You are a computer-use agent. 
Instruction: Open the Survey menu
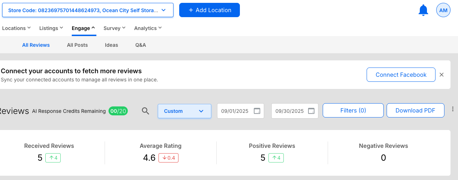pos(114,28)
